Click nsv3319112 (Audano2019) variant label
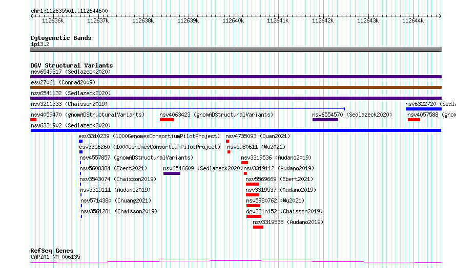Viewport: 456px width, 268px height. click(x=279, y=168)
